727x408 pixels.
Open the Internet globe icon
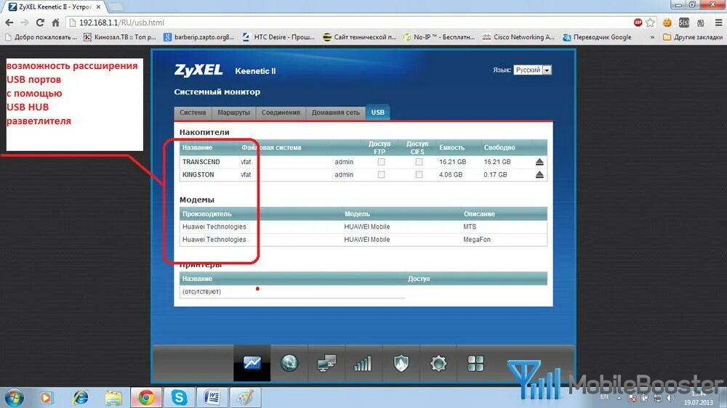tap(289, 363)
